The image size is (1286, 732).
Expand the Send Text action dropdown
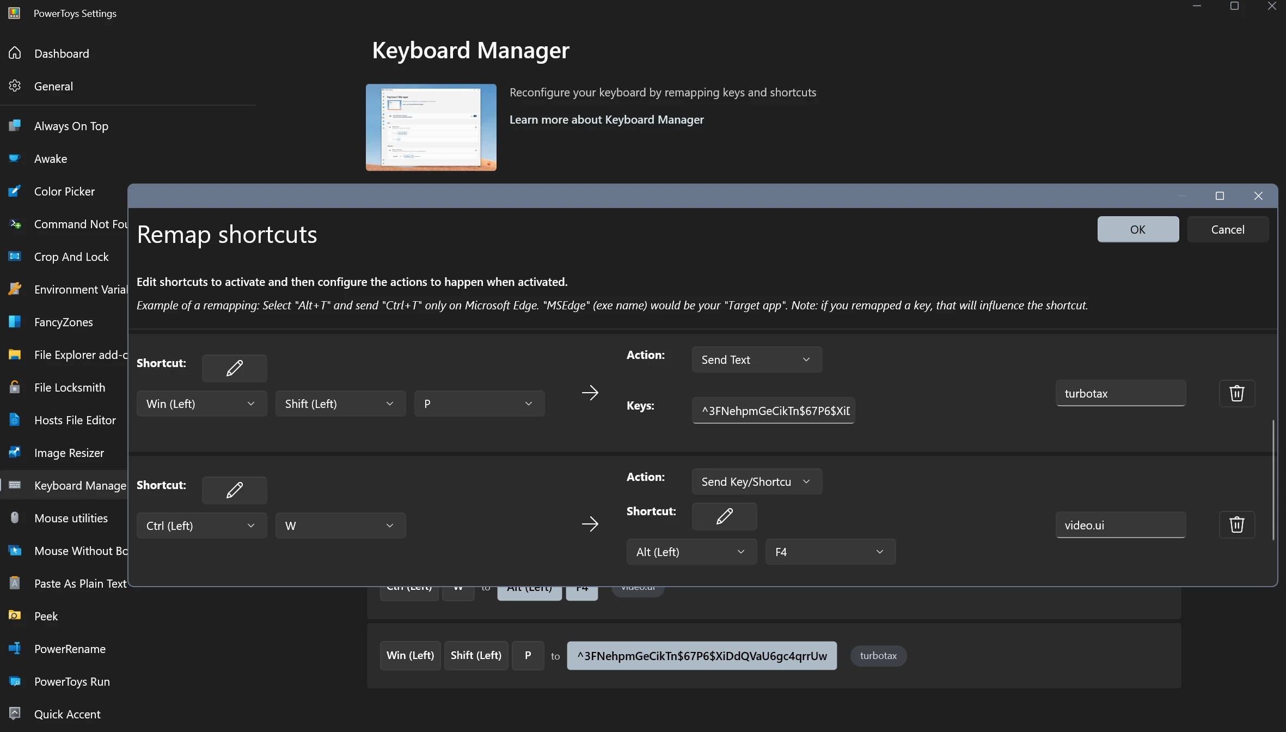point(757,359)
